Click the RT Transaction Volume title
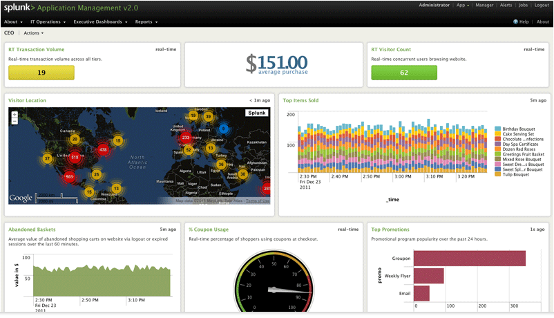The height and width of the screenshot is (318, 554). click(37, 50)
